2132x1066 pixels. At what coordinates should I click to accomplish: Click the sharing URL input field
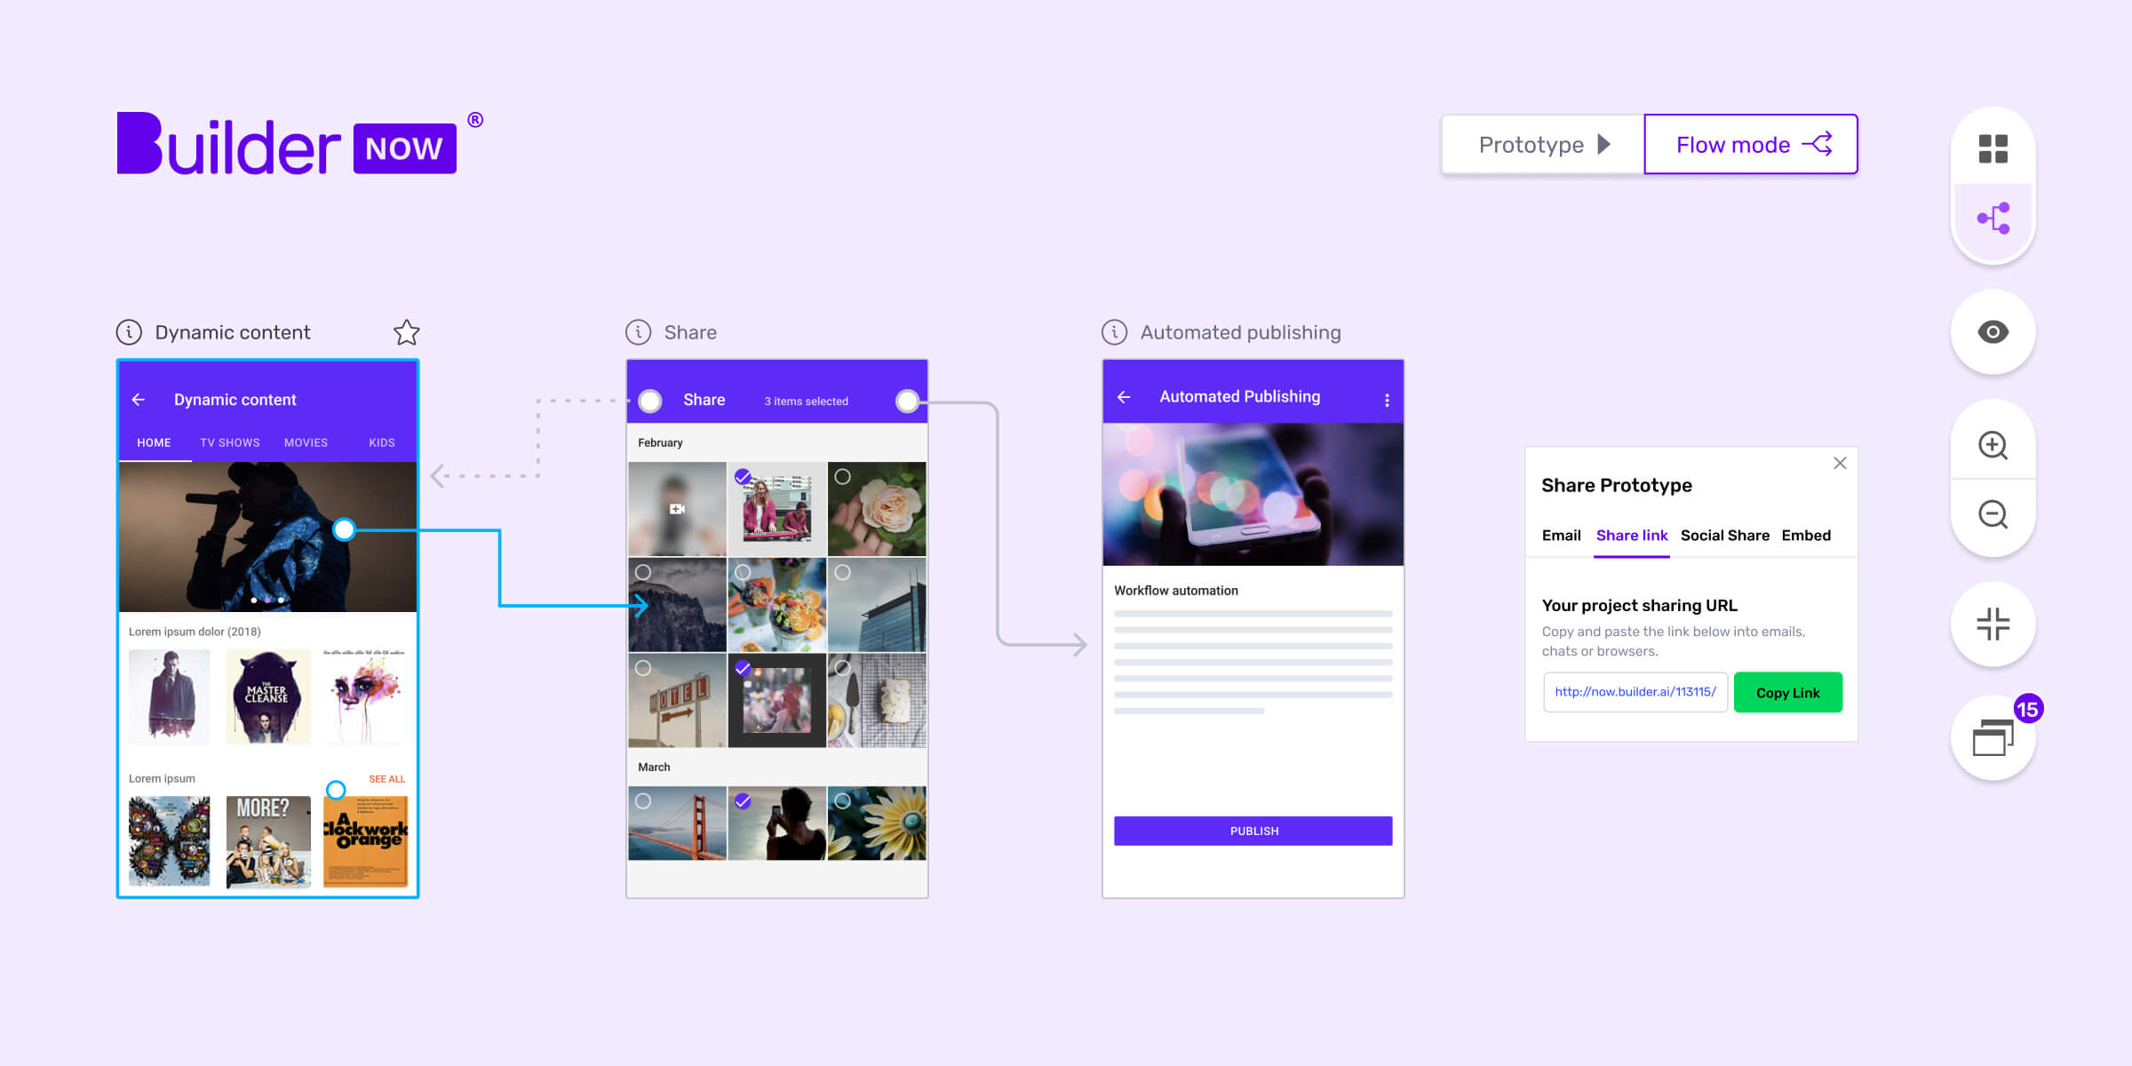(x=1633, y=691)
